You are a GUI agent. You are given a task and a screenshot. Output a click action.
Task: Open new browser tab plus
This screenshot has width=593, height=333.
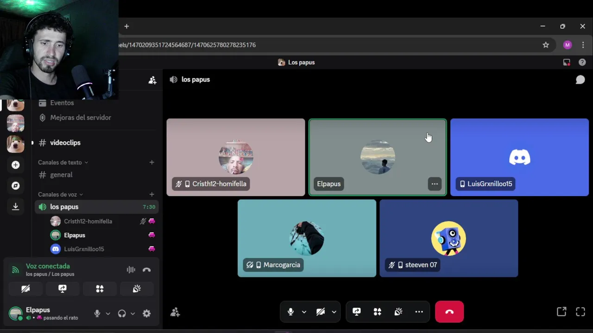click(126, 26)
